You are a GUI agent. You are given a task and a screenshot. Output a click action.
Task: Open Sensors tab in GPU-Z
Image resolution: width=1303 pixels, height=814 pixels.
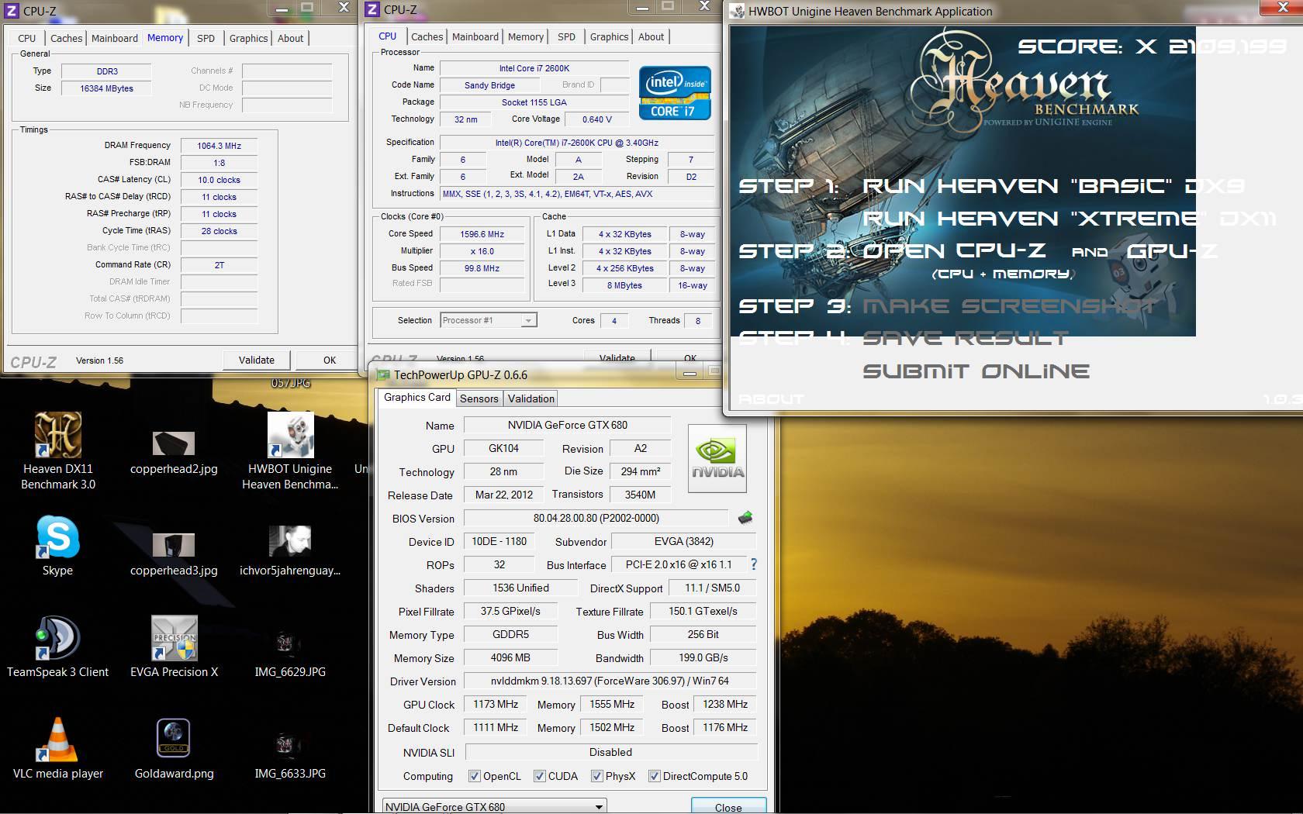coord(479,398)
